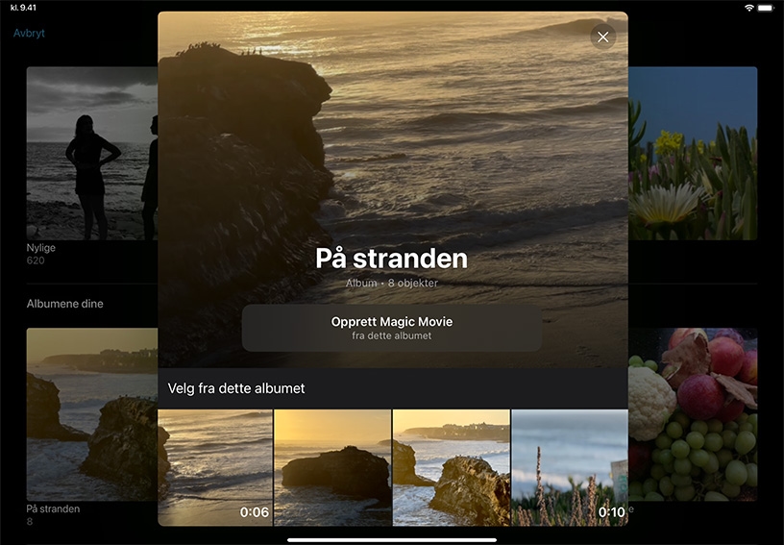
Task: Click 'Album · 8 objekter' subtitle
Action: 391,283
